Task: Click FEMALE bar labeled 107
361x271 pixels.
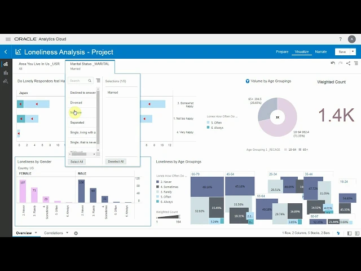Action: tap(23, 191)
